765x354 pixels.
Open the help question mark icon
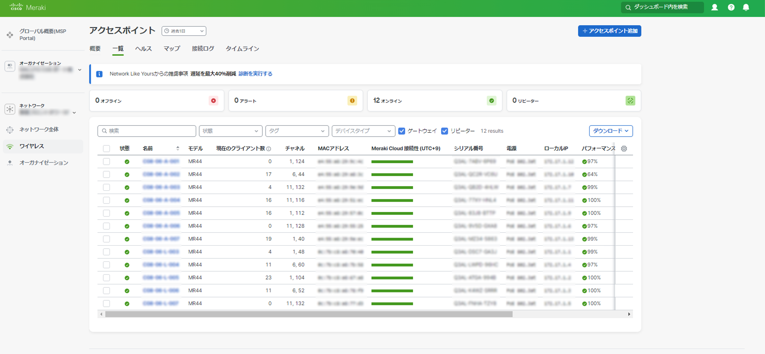[731, 7]
